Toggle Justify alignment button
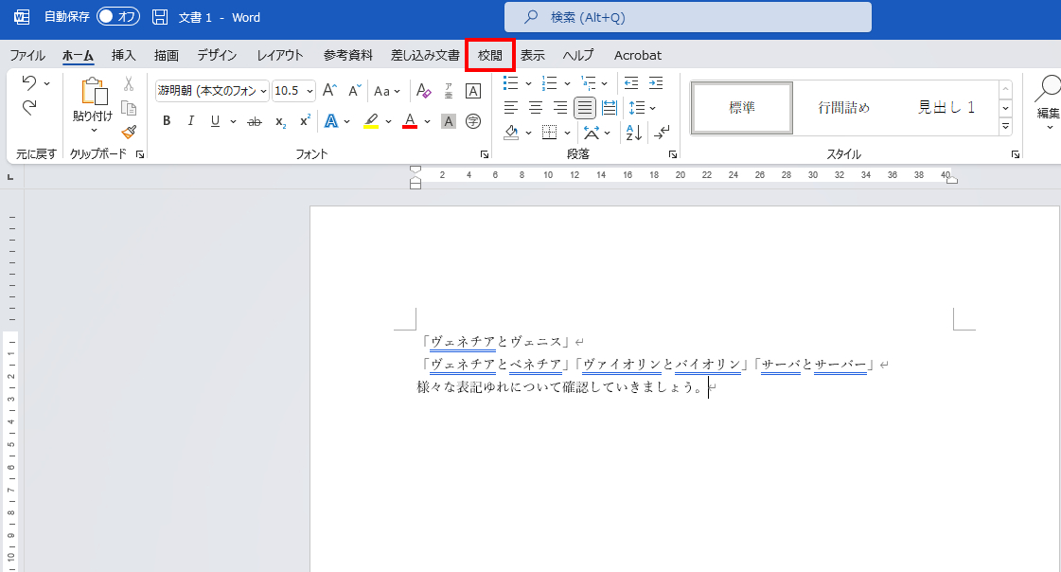The width and height of the screenshot is (1061, 572). coord(585,108)
